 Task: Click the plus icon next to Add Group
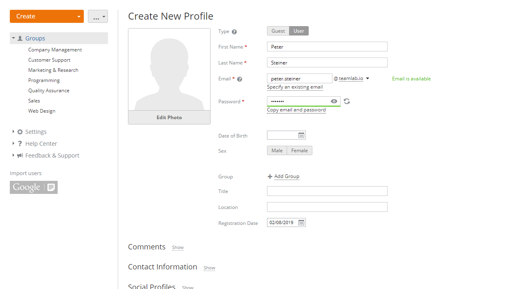click(x=270, y=176)
